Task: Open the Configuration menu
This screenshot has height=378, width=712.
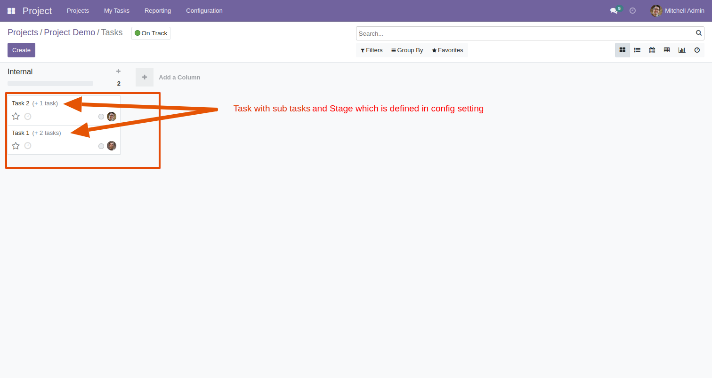Action: (204, 10)
